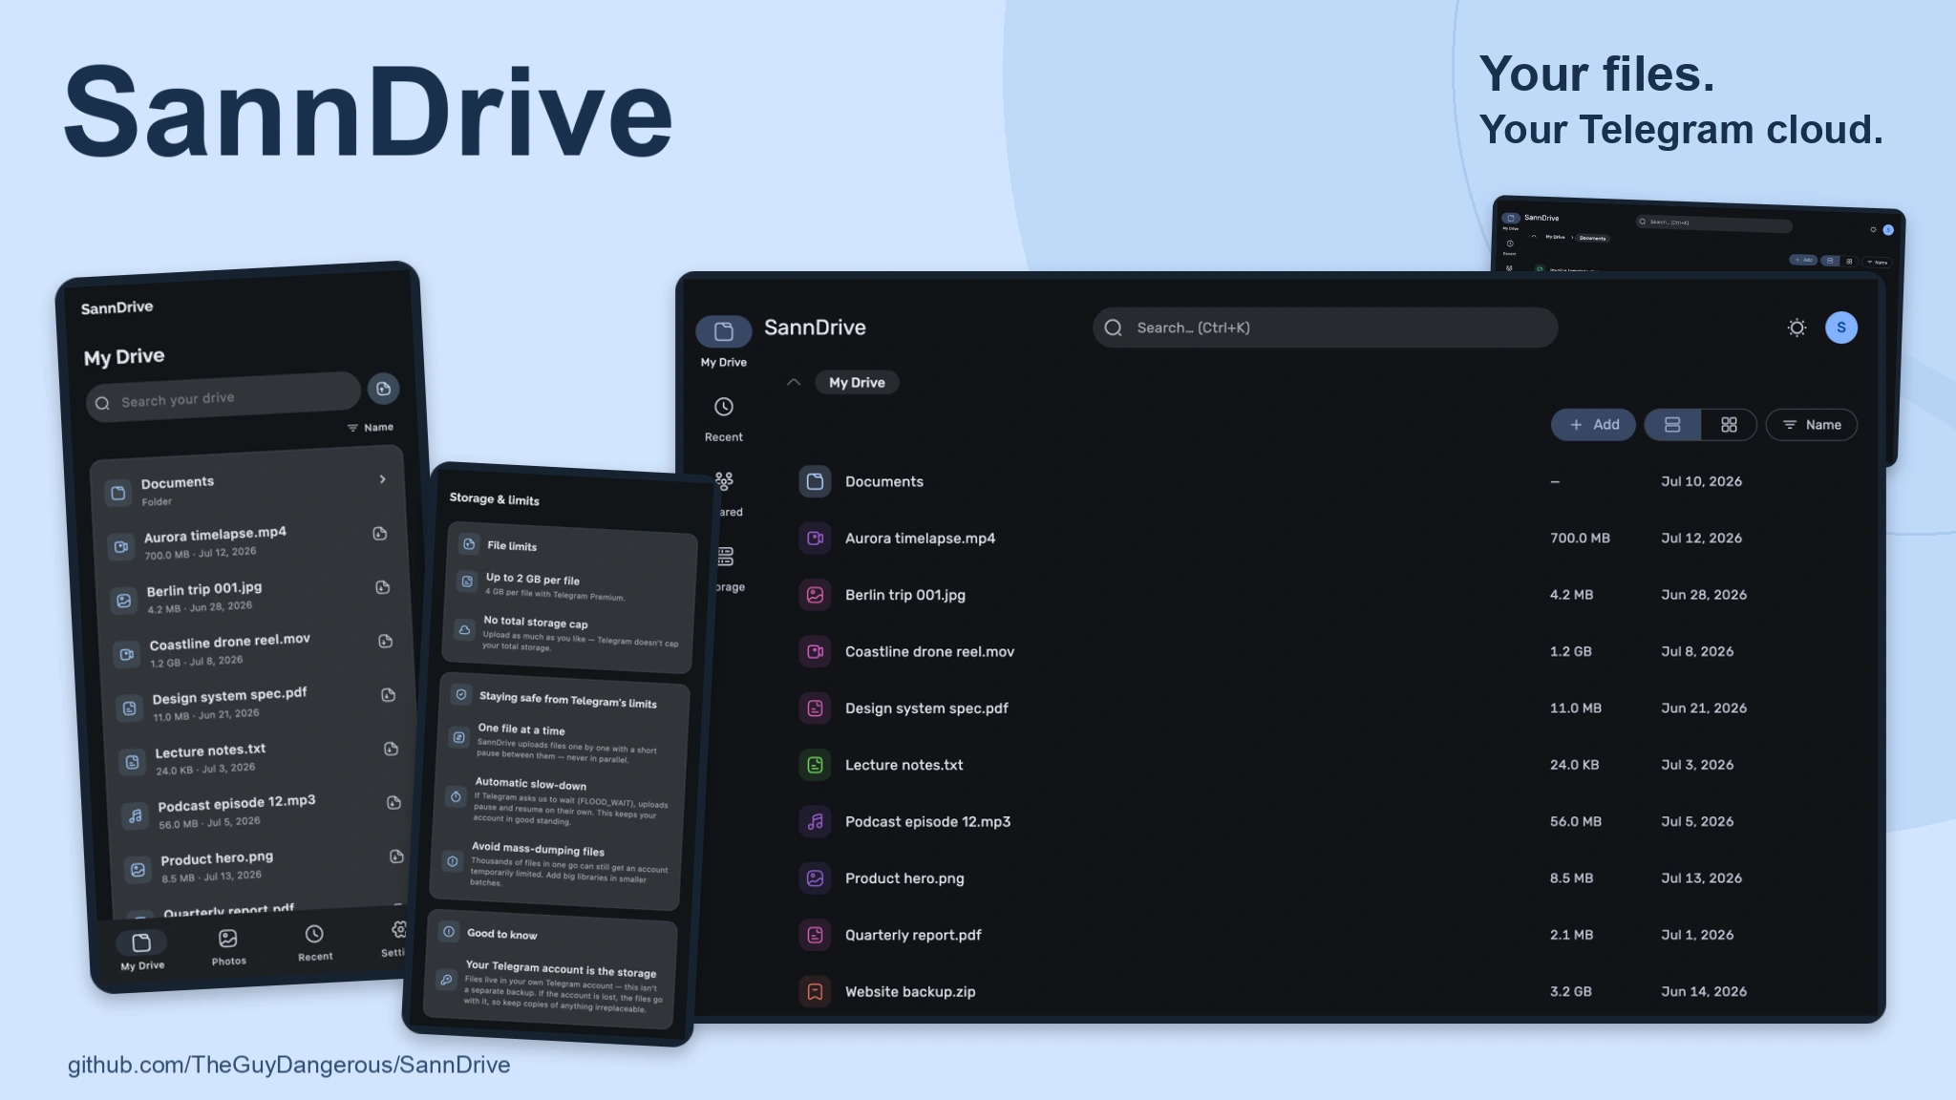The height and width of the screenshot is (1100, 1956).
Task: Open the Name sort dropdown on desktop
Action: pos(1811,425)
